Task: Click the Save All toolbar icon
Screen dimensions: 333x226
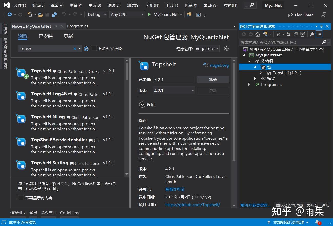Action: click(54, 15)
